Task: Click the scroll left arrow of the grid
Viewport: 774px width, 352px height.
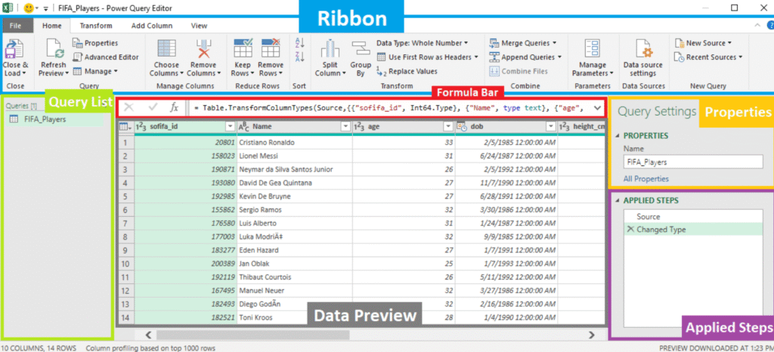Action: point(149,335)
